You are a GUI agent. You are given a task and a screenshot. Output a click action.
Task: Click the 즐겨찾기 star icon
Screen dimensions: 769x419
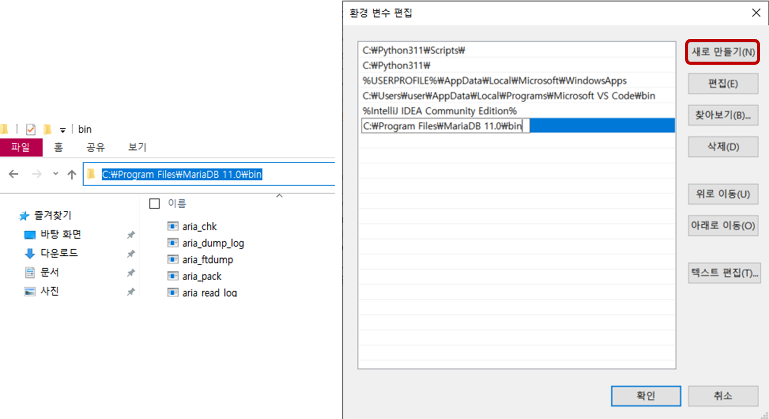pos(24,215)
